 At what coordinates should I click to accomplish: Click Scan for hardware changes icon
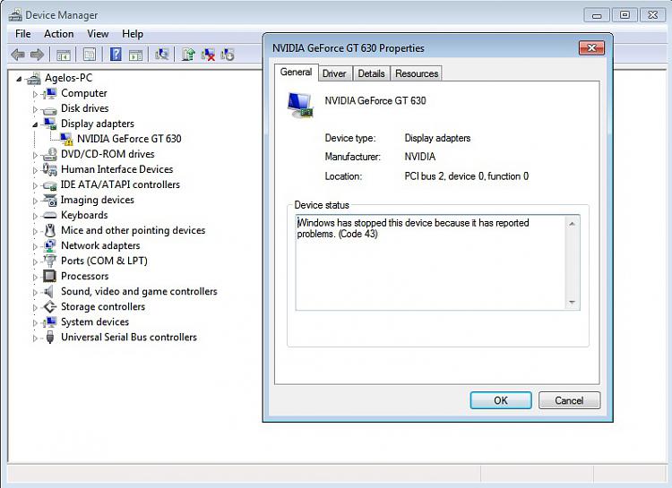point(161,55)
